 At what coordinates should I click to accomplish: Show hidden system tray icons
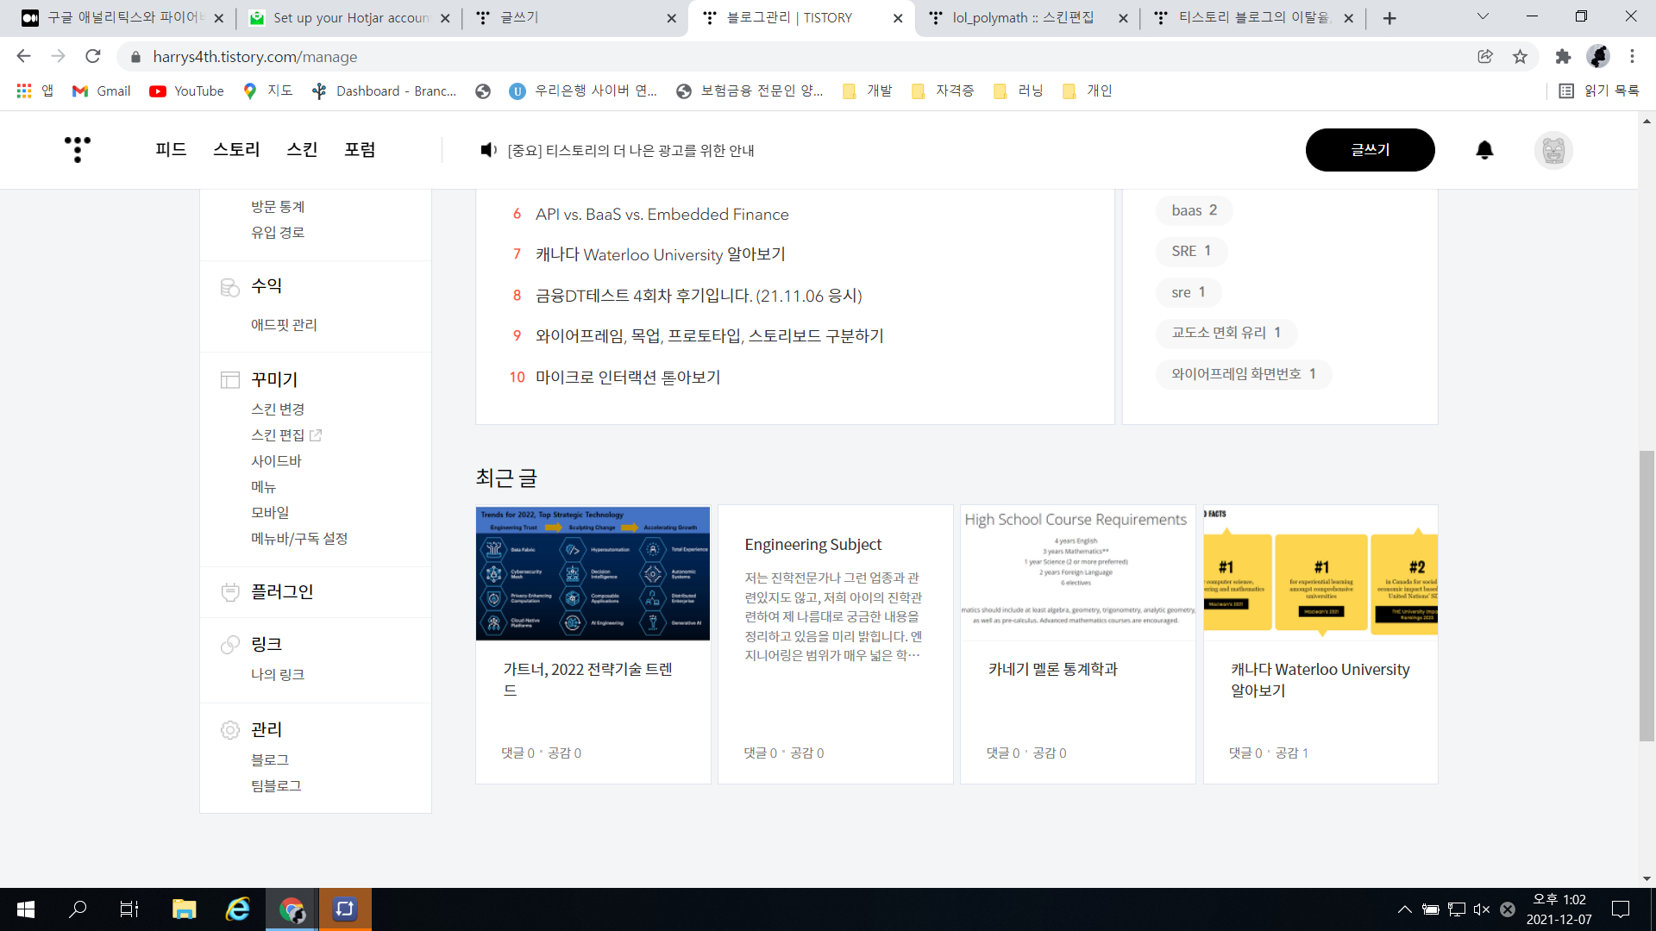tap(1404, 909)
